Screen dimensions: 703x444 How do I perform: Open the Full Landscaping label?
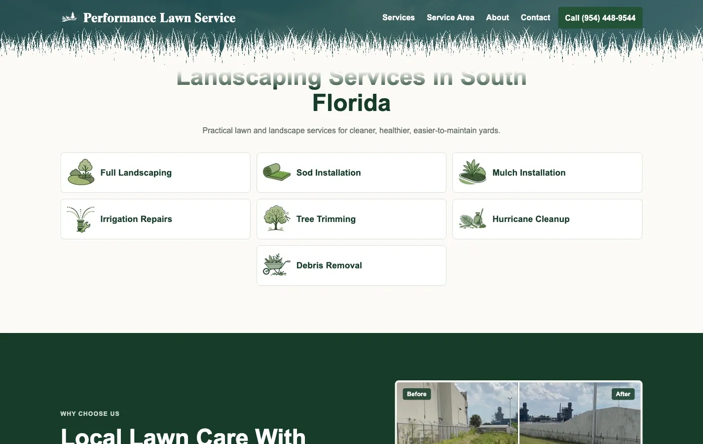pos(136,173)
